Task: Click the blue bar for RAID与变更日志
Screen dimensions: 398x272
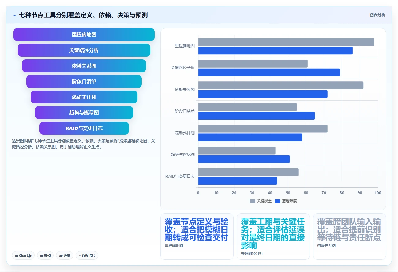Action: pyautogui.click(x=238, y=181)
